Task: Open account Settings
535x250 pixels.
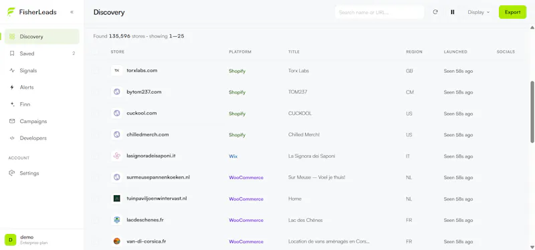Action: (x=42, y=173)
